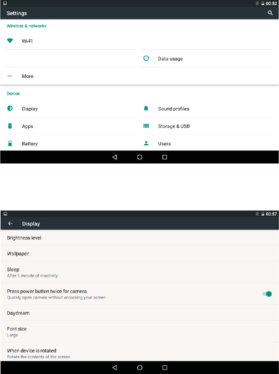Tap the Wireless & networks header
279x374 pixels.
pyautogui.click(x=27, y=26)
